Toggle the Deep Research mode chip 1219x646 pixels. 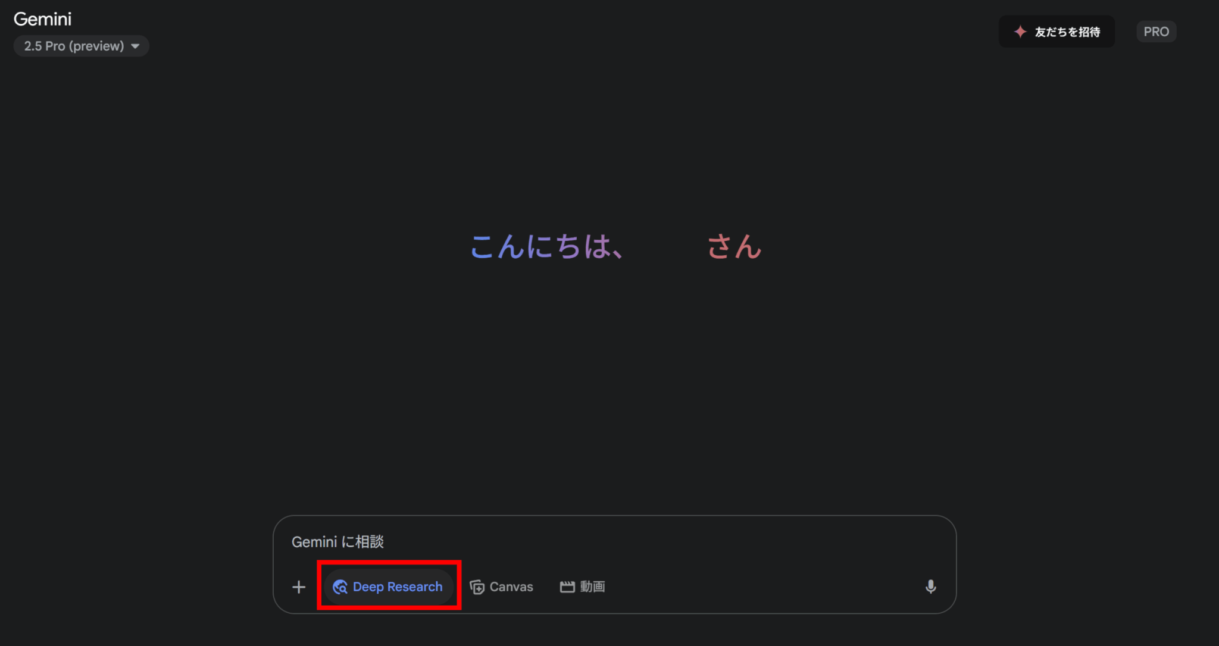(x=389, y=587)
